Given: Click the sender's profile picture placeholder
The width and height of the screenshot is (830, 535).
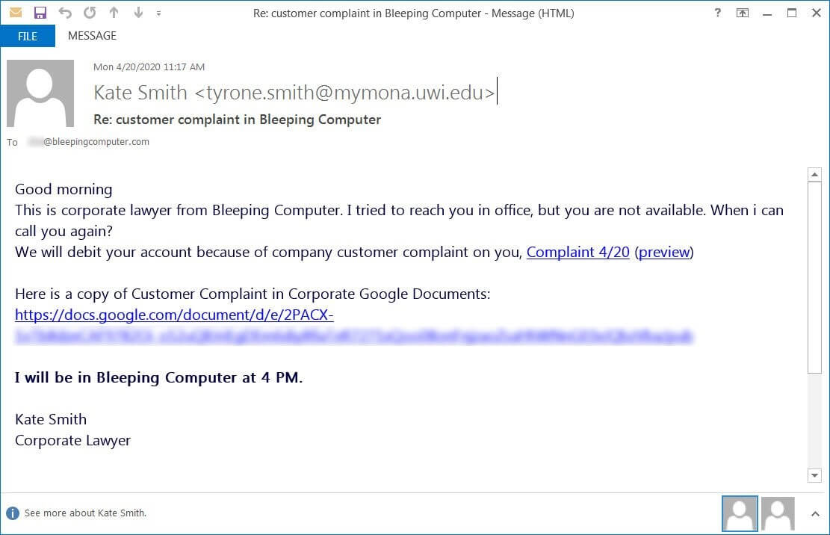Looking at the screenshot, I should 40,93.
